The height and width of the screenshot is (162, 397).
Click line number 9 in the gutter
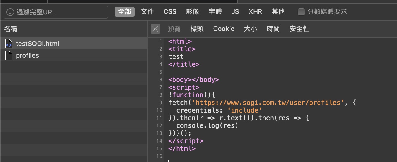160,103
